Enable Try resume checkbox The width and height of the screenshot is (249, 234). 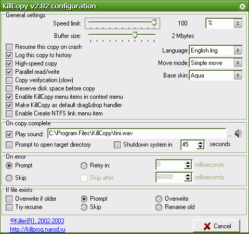pos(9,207)
